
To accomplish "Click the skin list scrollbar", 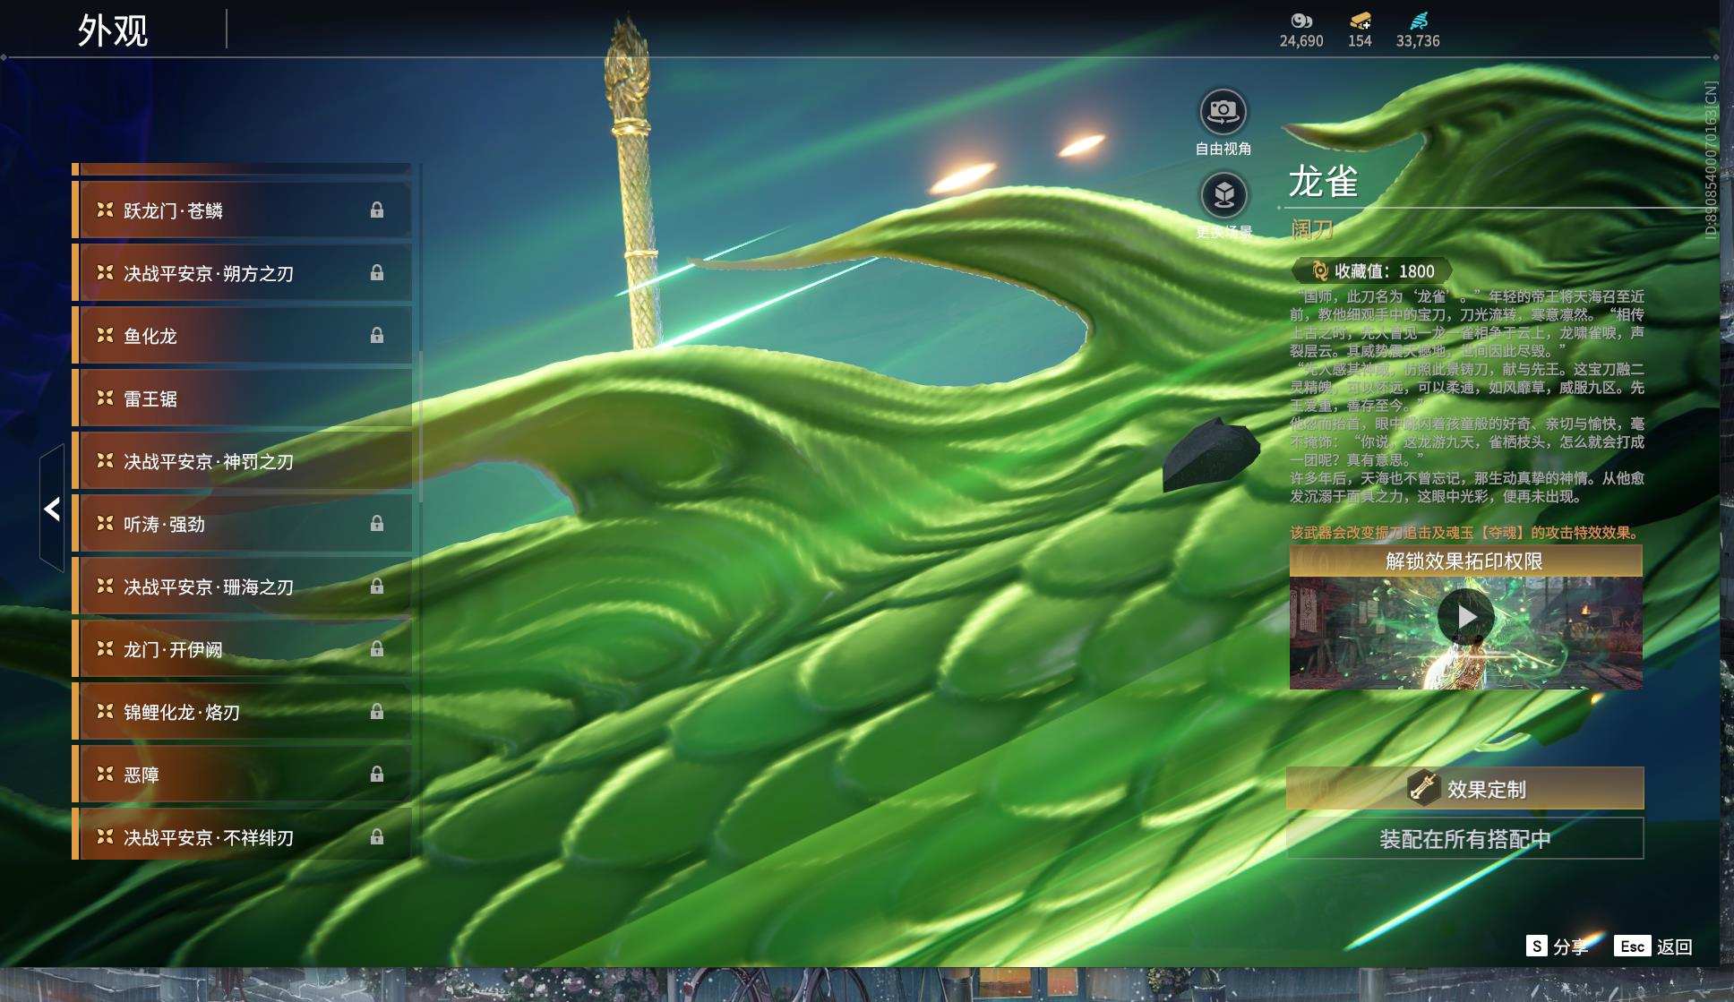I will (420, 425).
